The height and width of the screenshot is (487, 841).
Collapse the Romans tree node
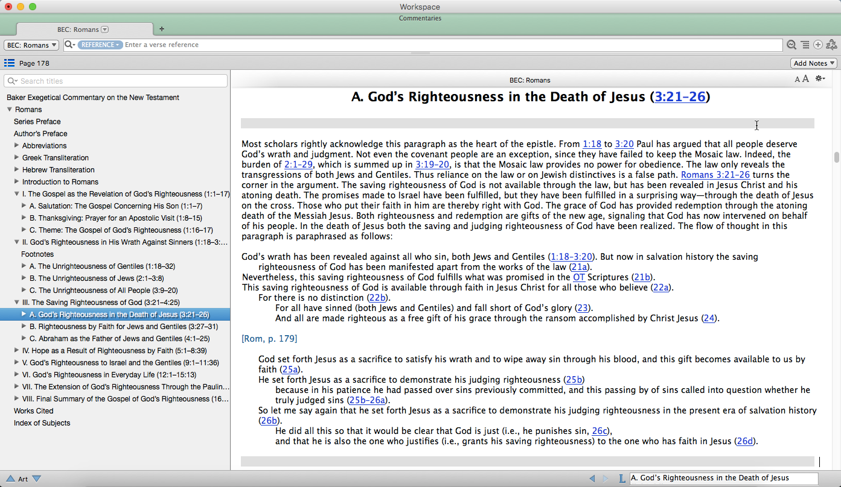coord(10,110)
